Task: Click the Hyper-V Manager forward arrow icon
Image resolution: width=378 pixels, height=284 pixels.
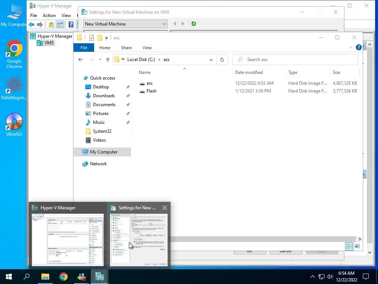Action: tap(40, 24)
